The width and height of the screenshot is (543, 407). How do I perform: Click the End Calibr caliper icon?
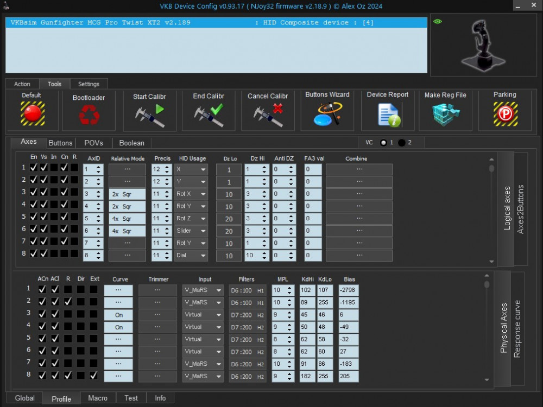pos(208,114)
